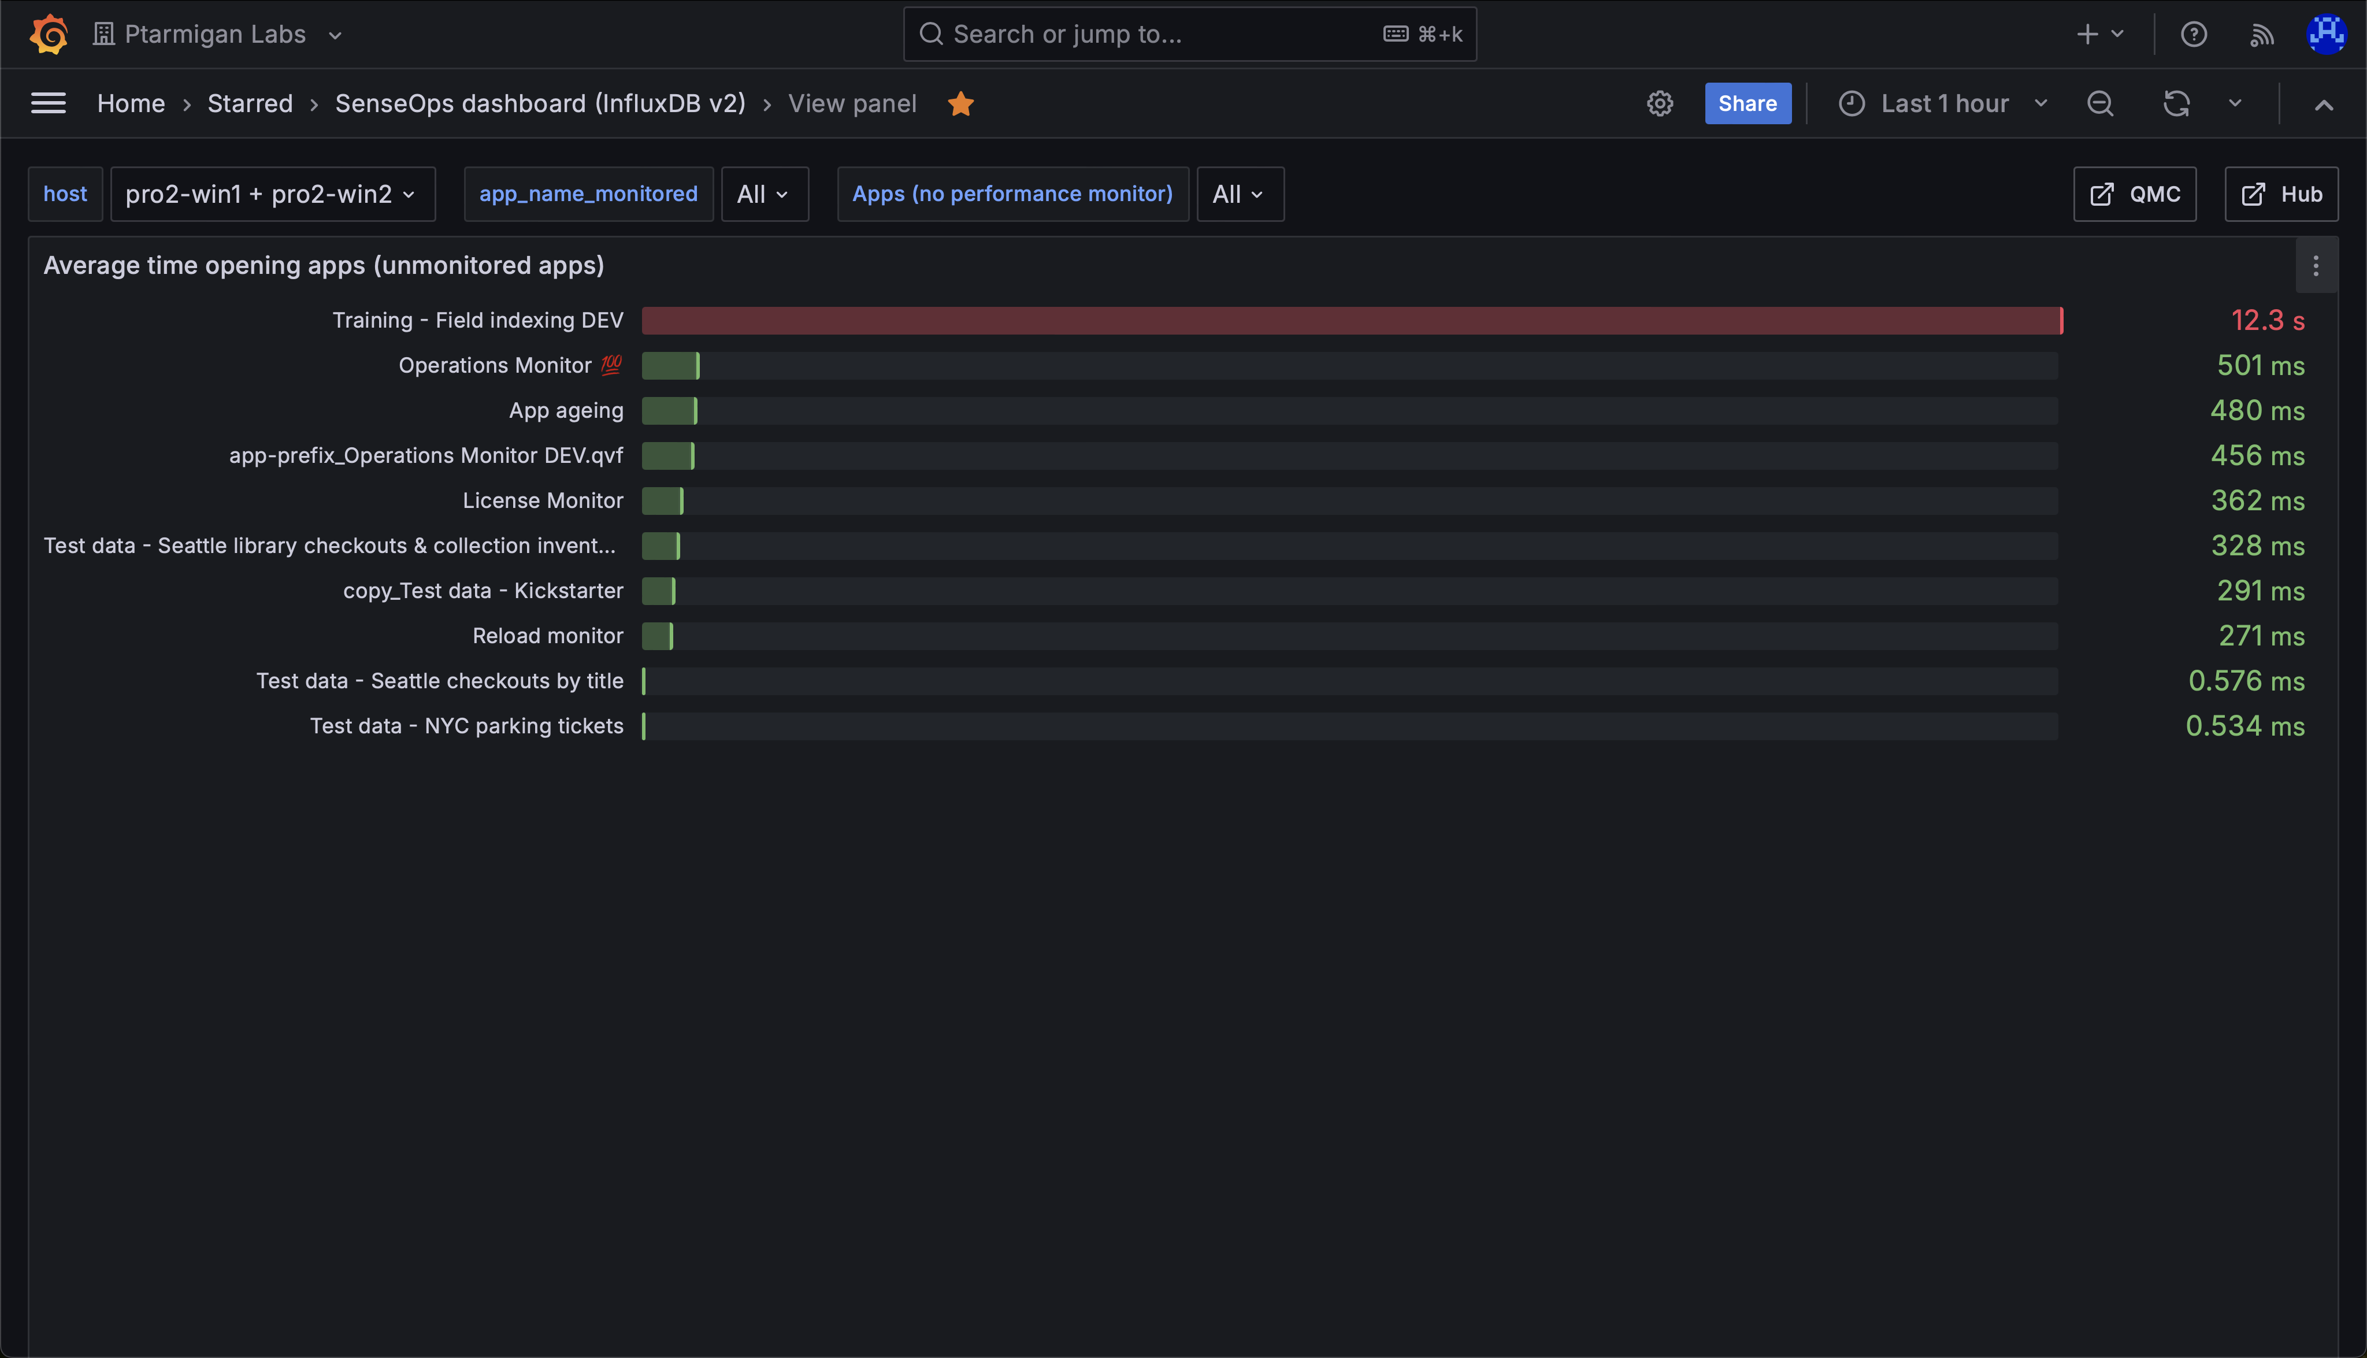Screen dimensions: 2367x1358
Task: Open the Last 1 hour time picker
Action: (1943, 103)
